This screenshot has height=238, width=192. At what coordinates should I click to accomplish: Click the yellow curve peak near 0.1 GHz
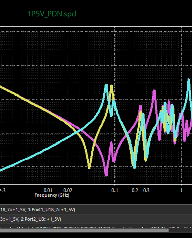click(111, 86)
